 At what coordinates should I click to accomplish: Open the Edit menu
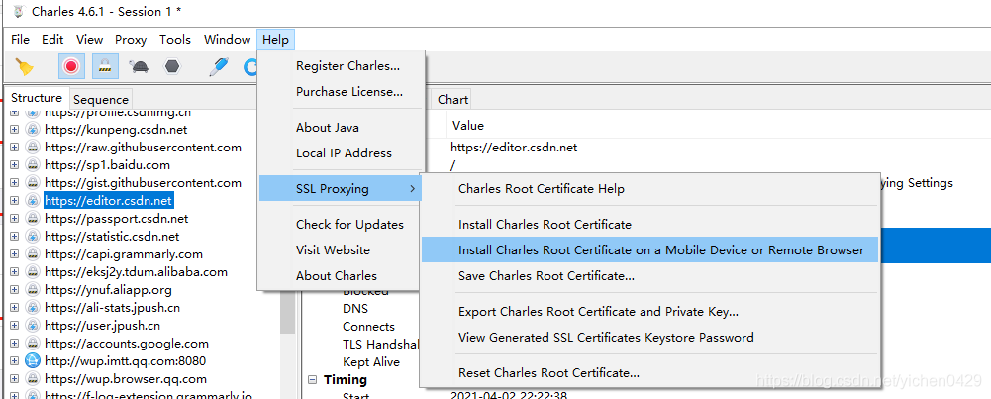tap(52, 40)
